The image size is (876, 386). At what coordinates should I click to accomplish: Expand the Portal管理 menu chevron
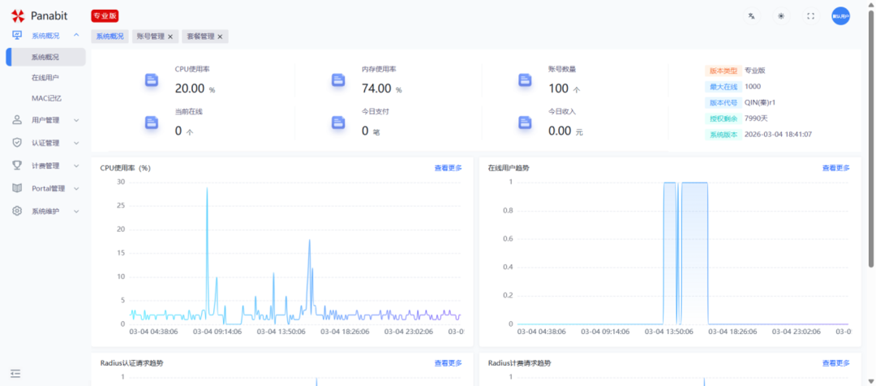point(76,188)
